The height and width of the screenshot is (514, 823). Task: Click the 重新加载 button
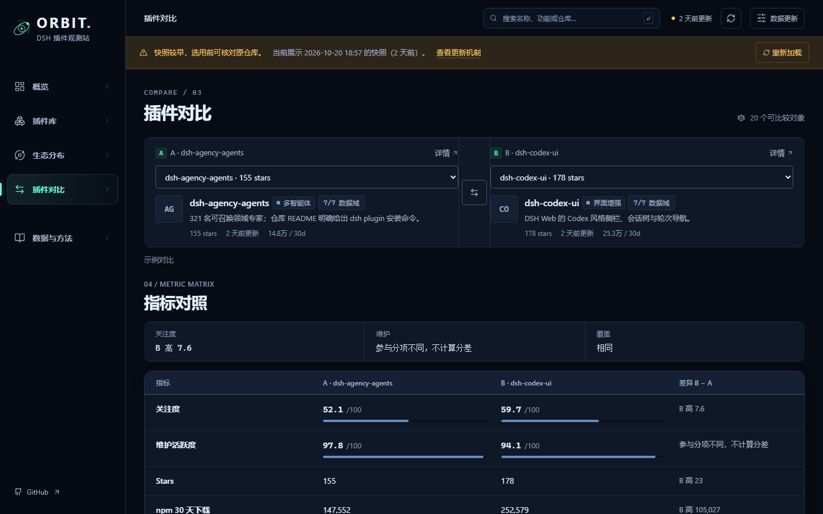(782, 53)
